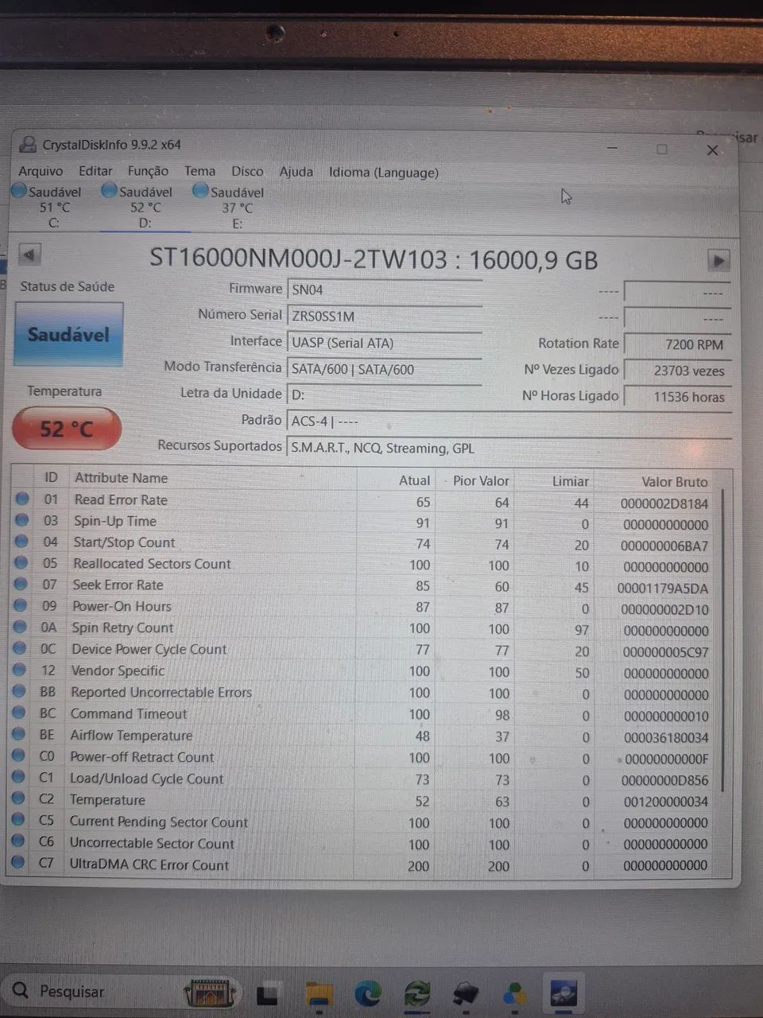Select the C: drive health status icon
This screenshot has height=1018, width=763.
click(x=18, y=191)
